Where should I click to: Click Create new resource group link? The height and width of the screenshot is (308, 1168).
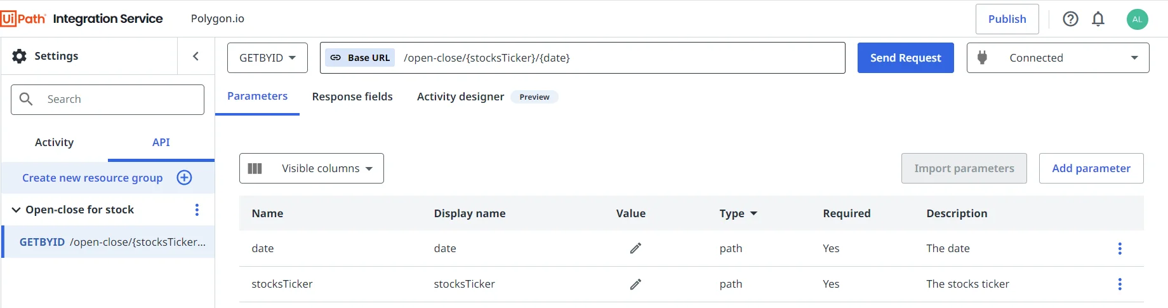point(93,178)
